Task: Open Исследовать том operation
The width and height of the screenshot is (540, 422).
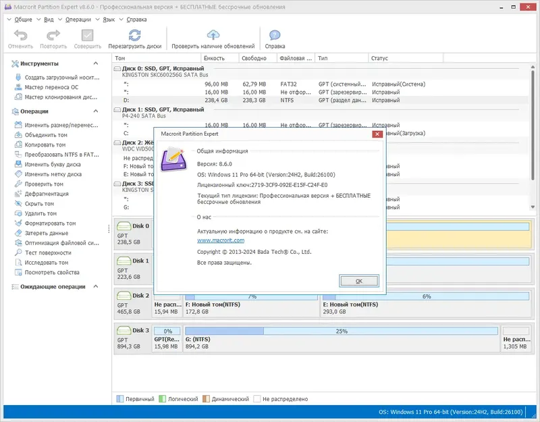Action: (42, 263)
